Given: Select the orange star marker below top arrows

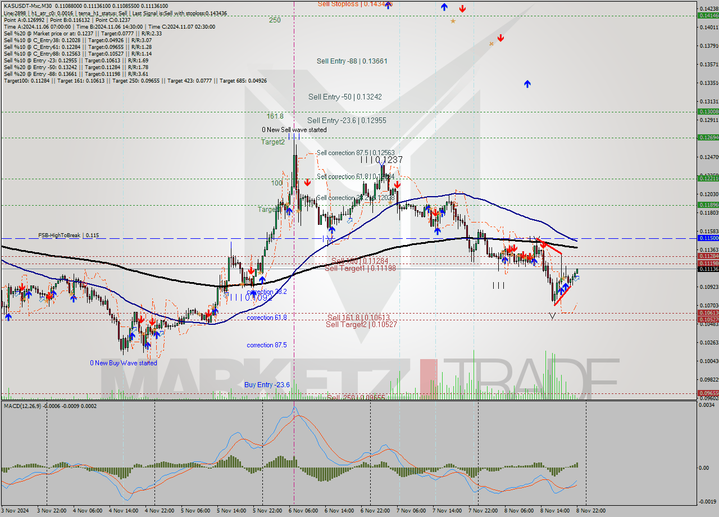Looking at the screenshot, I should pyautogui.click(x=453, y=21).
